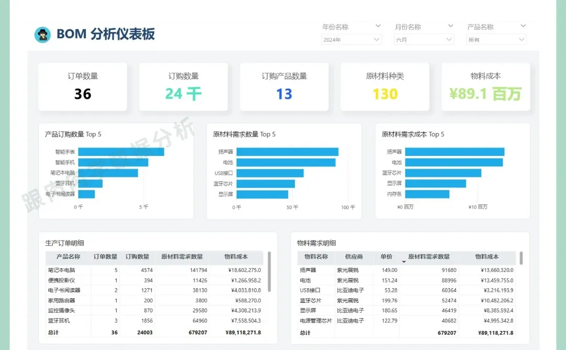Expand the 月份名称 slicer header chevron
This screenshot has width=566, height=350.
pyautogui.click(x=451, y=26)
